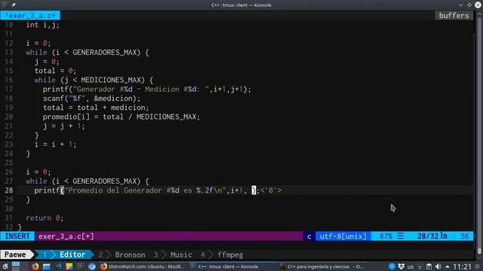Viewport: 483px width, 271px height.
Task: Switch to tmux window 2 Bronson
Action: (x=122, y=254)
